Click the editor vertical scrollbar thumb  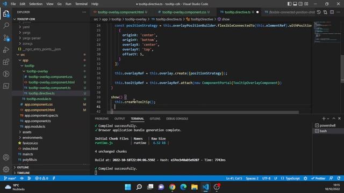pyautogui.click(x=342, y=69)
